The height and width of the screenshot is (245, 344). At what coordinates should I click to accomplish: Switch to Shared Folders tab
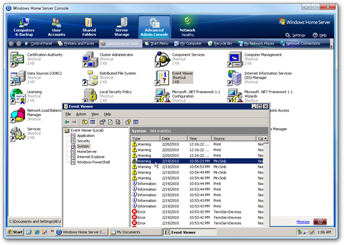pyautogui.click(x=89, y=27)
